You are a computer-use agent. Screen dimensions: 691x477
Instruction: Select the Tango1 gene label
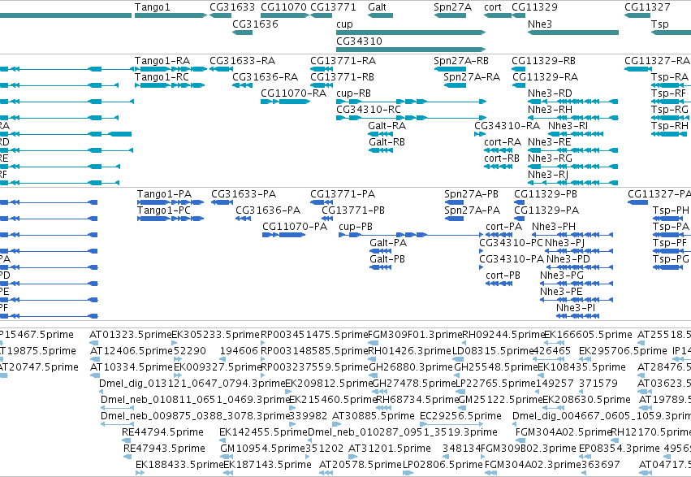tap(152, 7)
